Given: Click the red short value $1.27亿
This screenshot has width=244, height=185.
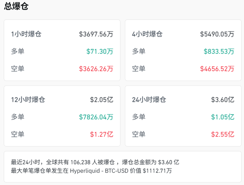Looking at the screenshot, I should [x=101, y=134].
